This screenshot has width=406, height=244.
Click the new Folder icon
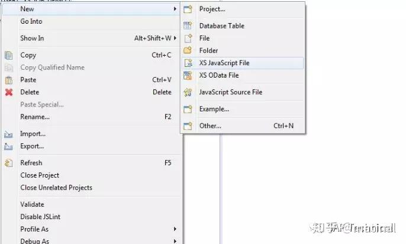[188, 50]
